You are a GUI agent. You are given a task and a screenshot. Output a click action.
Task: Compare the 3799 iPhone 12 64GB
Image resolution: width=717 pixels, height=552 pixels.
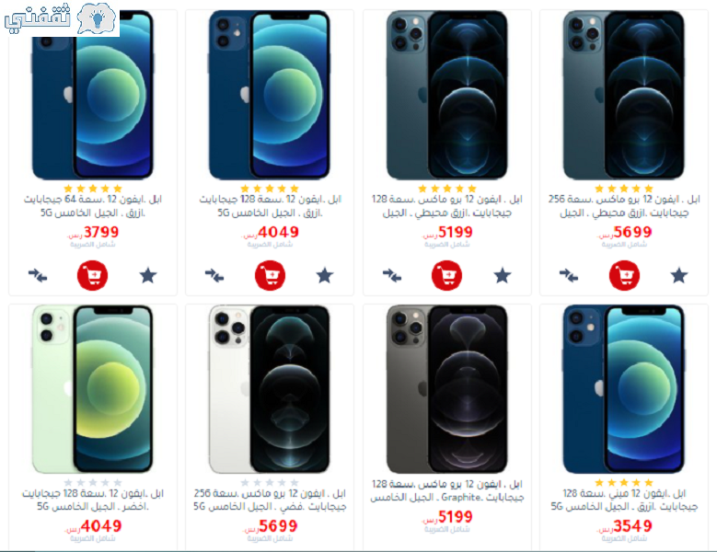click(x=38, y=276)
